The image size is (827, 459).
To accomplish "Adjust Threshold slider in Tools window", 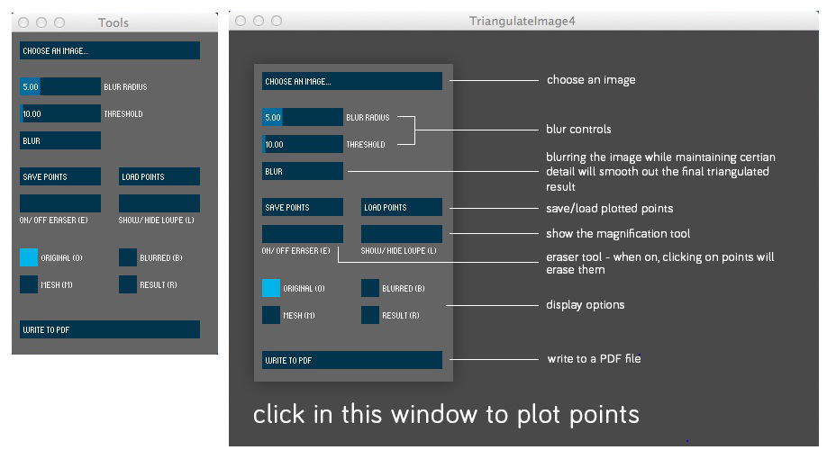I will coord(60,113).
